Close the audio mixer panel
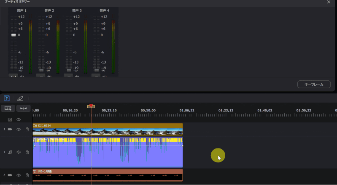The width and height of the screenshot is (337, 185). pyautogui.click(x=329, y=2)
